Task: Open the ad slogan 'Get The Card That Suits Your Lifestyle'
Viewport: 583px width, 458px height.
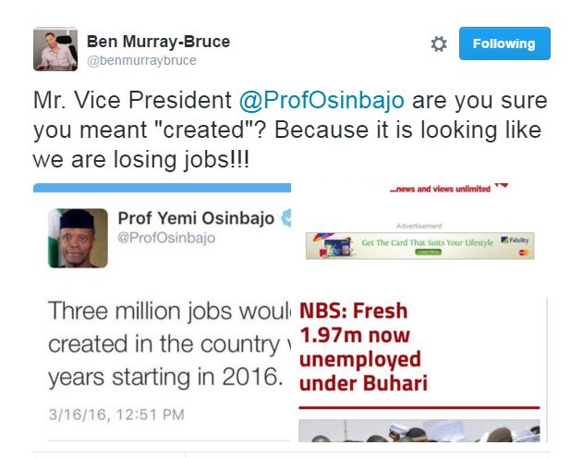Action: click(x=427, y=242)
